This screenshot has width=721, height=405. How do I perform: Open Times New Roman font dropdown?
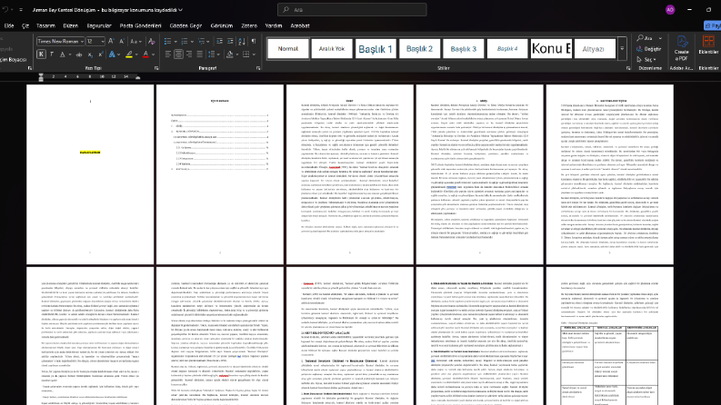tap(82, 42)
